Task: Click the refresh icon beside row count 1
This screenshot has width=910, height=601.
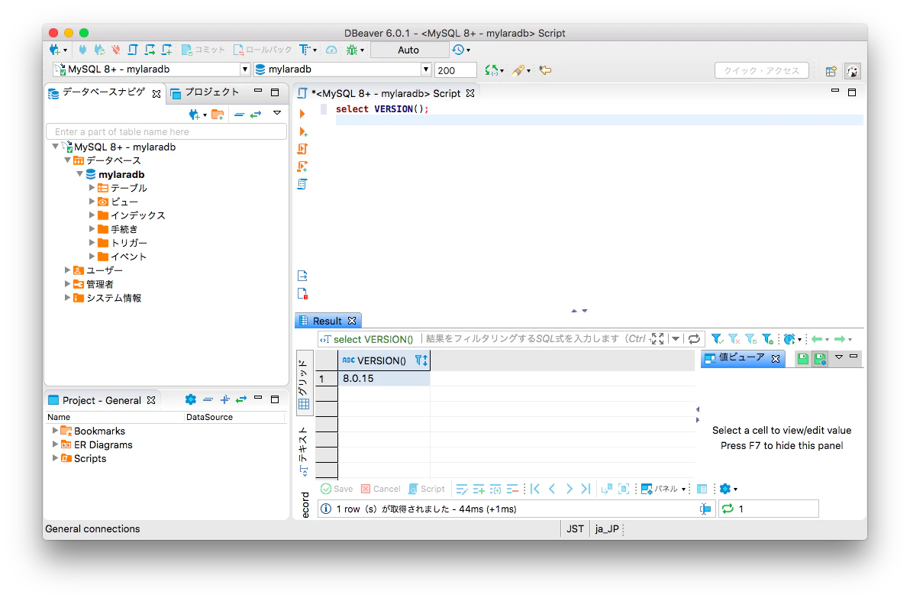Action: [x=728, y=509]
